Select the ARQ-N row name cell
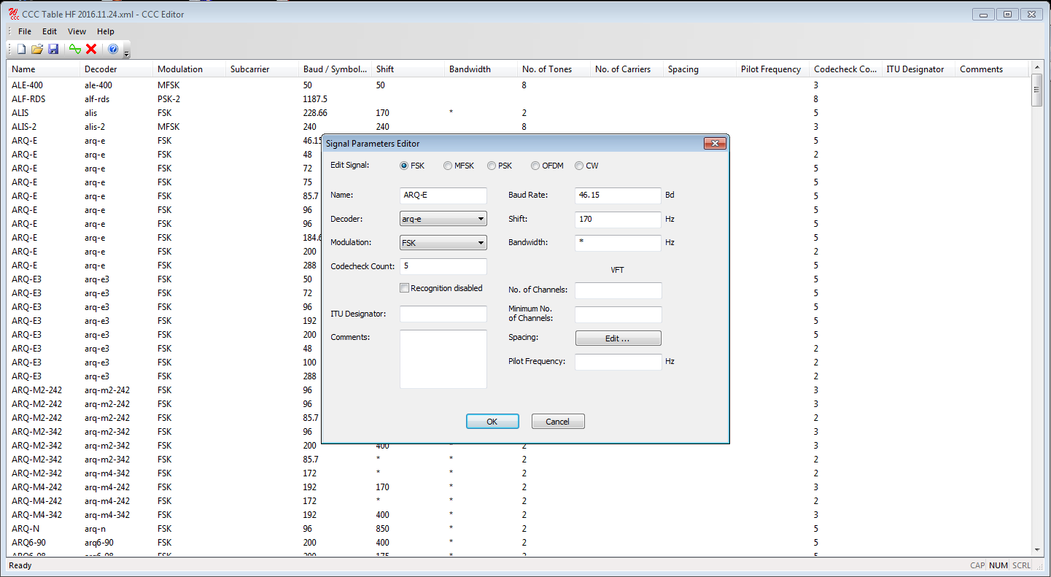The width and height of the screenshot is (1051, 577). 26,529
